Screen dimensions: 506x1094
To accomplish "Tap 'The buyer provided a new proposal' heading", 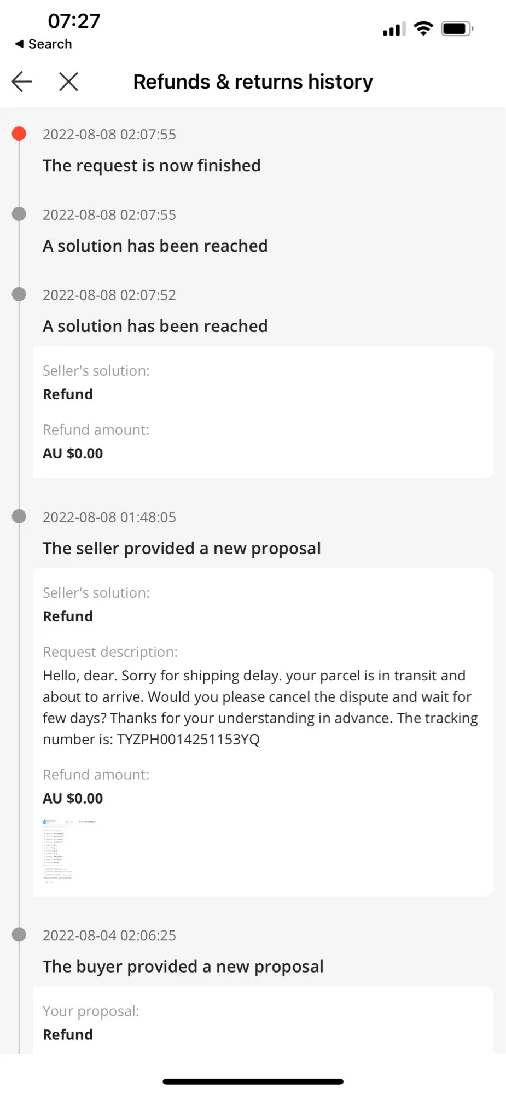I will [183, 967].
